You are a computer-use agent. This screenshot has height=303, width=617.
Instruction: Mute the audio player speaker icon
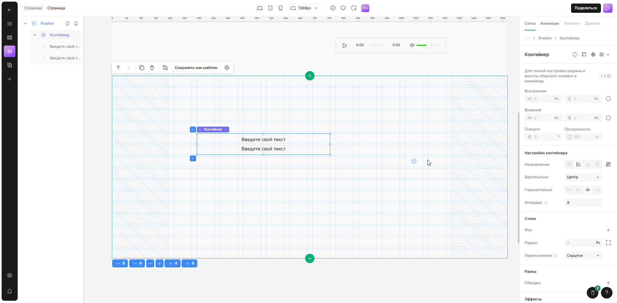coord(412,45)
